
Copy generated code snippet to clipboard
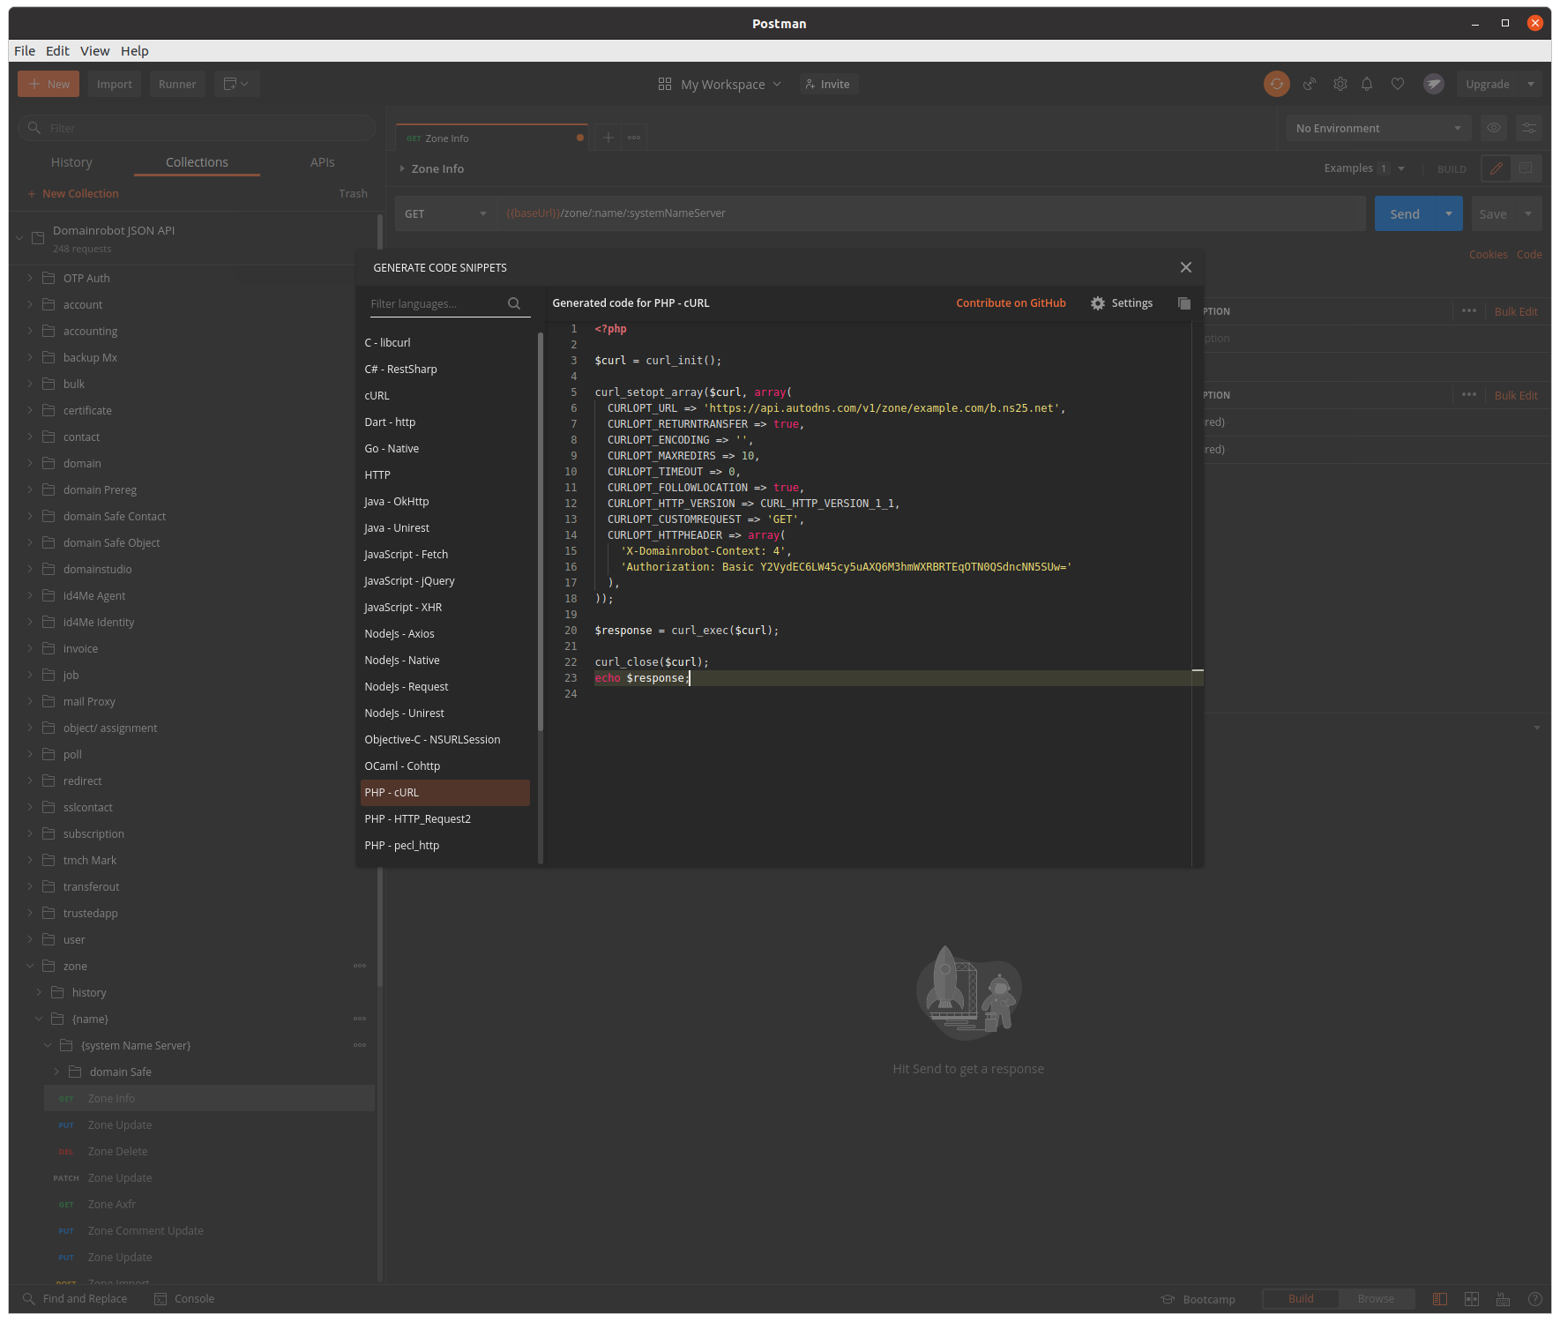(x=1183, y=303)
